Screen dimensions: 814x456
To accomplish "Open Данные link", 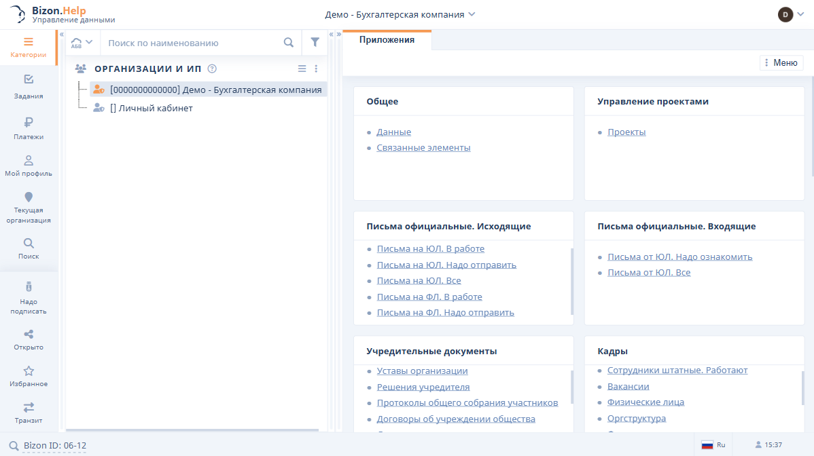I will (393, 132).
